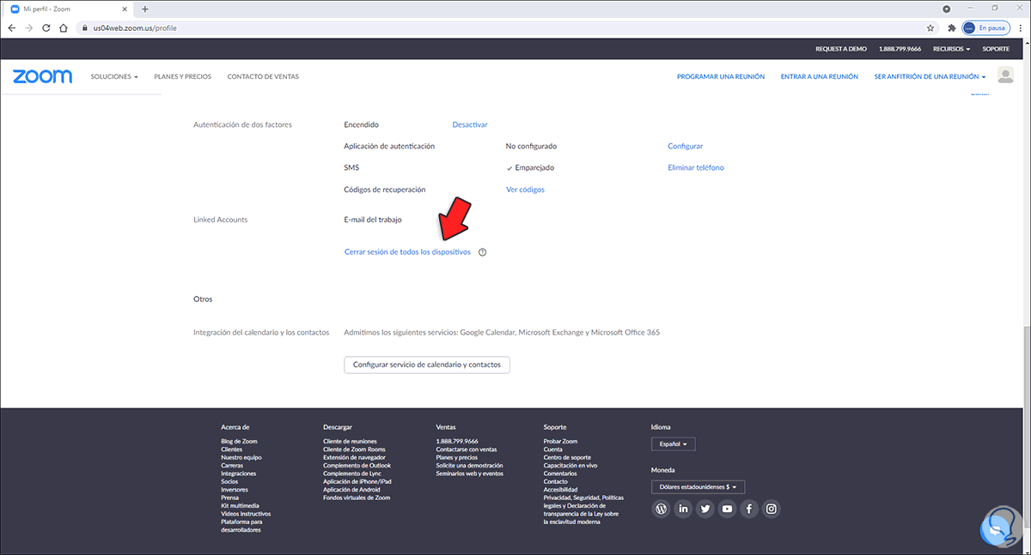The height and width of the screenshot is (555, 1031).
Task: Open Extensión de navegador footer link
Action: tap(354, 457)
